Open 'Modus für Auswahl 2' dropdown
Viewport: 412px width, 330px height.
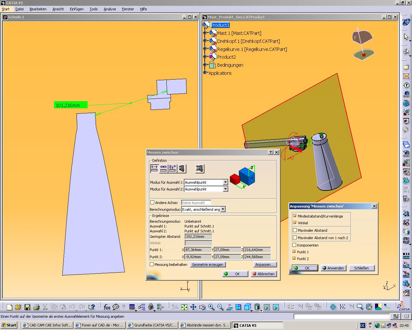225,189
